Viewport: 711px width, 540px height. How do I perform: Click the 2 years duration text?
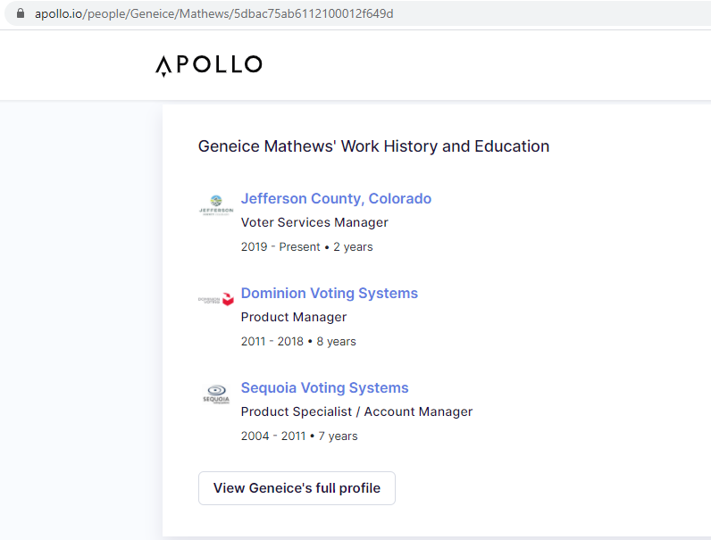coord(353,247)
